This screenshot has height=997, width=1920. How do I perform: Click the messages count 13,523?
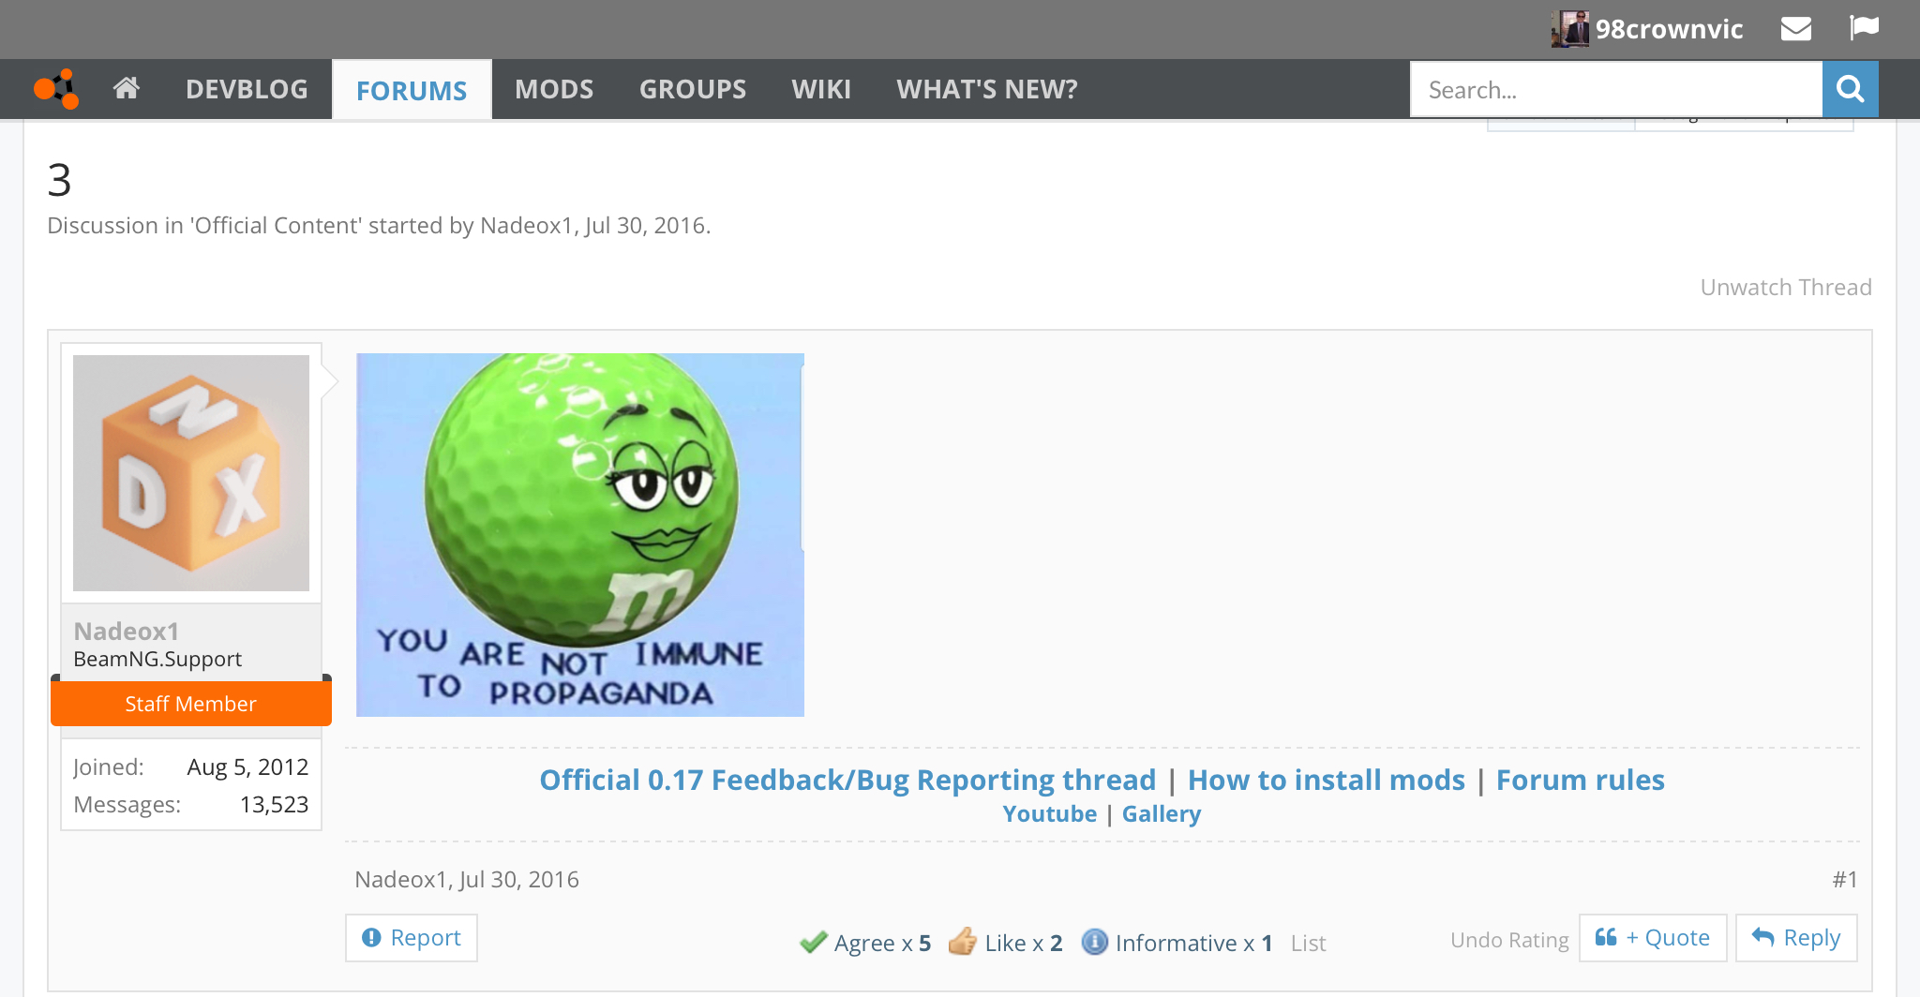click(x=274, y=804)
